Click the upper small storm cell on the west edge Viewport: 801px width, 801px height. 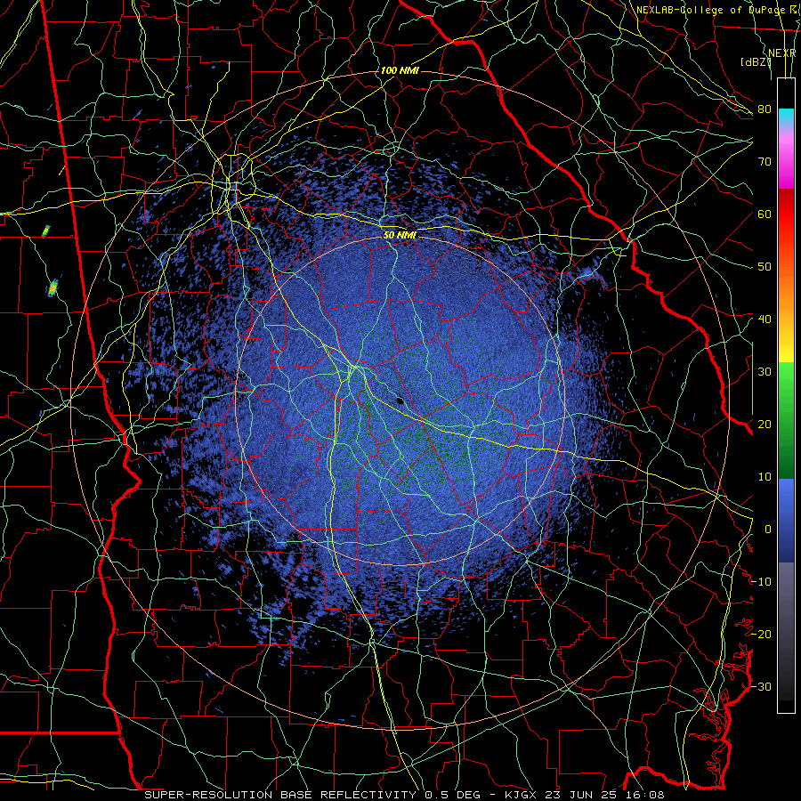pos(46,231)
